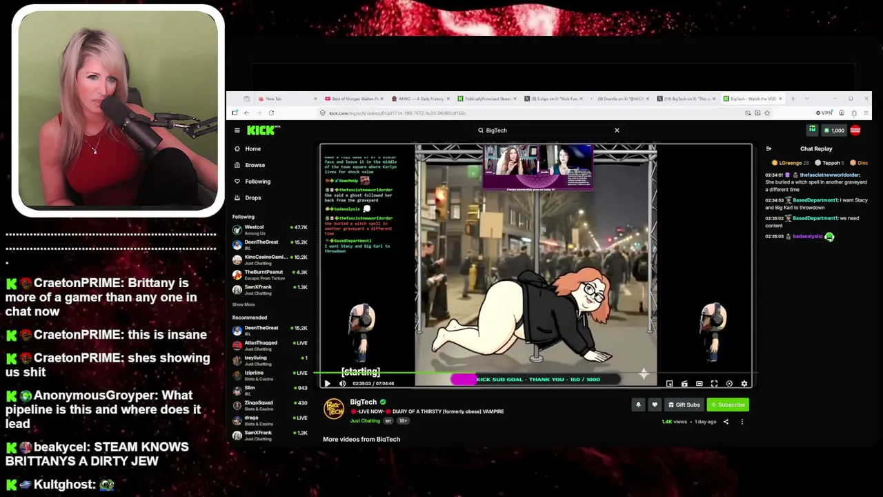The image size is (883, 497).
Task: Open the video more-options kebab menu
Action: click(742, 422)
